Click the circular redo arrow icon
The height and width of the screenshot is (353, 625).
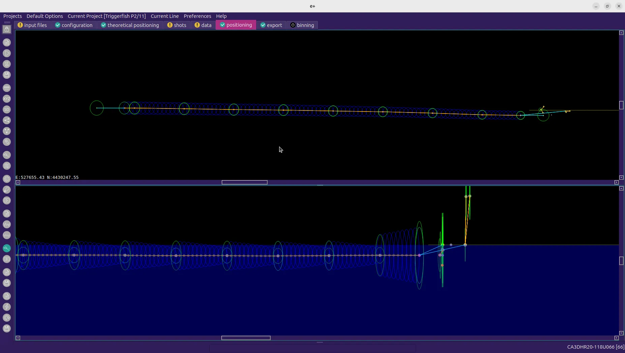(x=7, y=318)
